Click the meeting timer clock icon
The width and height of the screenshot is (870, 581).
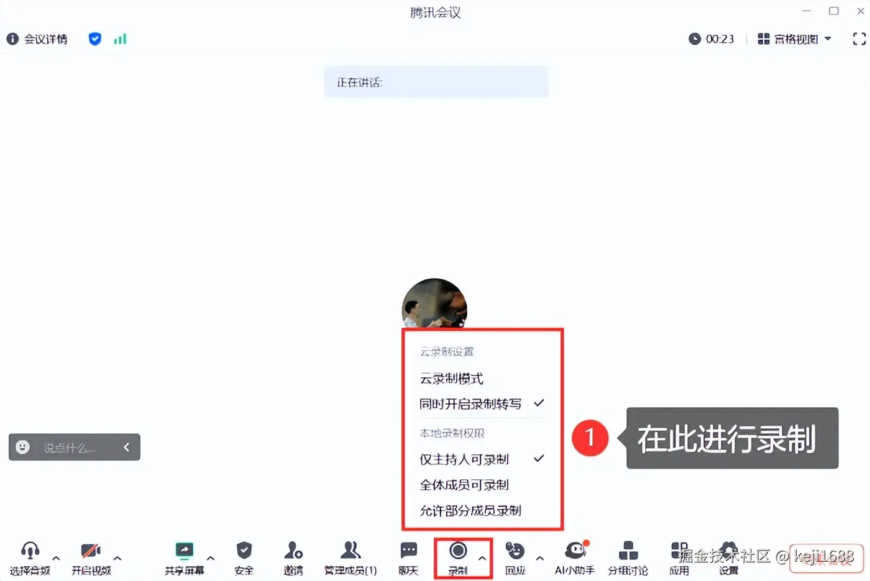695,39
